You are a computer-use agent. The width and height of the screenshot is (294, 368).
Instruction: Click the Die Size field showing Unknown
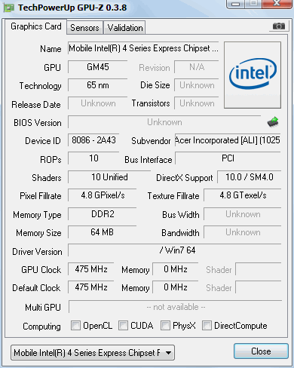[x=197, y=85]
